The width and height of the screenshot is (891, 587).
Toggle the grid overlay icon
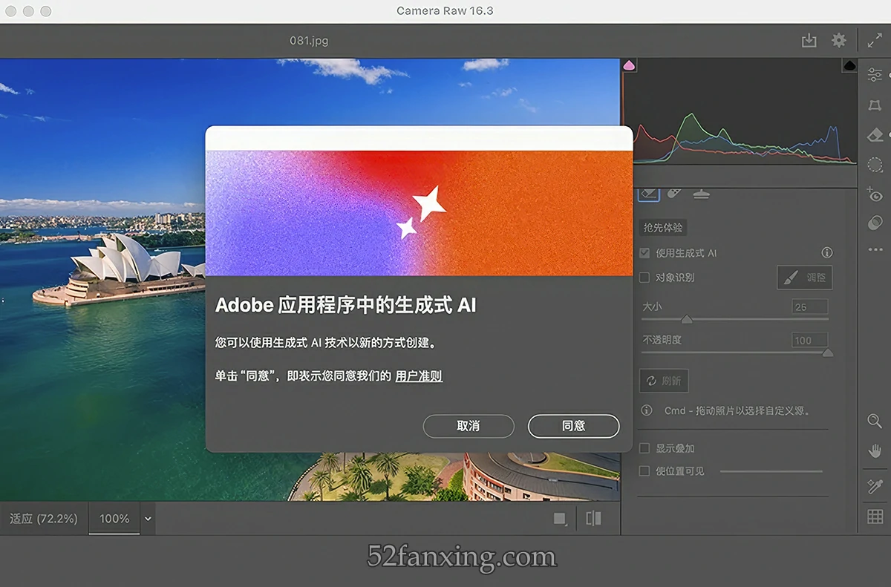click(x=875, y=517)
